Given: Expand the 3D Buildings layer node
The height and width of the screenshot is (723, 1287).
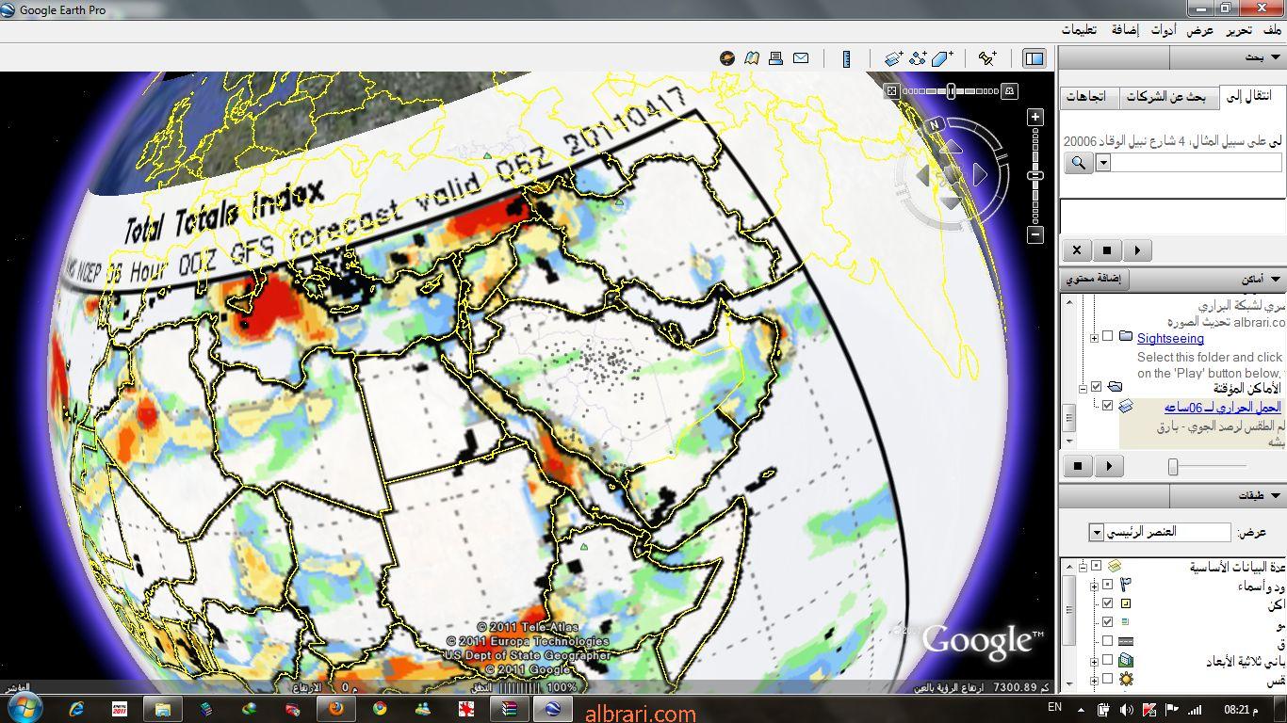Looking at the screenshot, I should click(x=1094, y=660).
